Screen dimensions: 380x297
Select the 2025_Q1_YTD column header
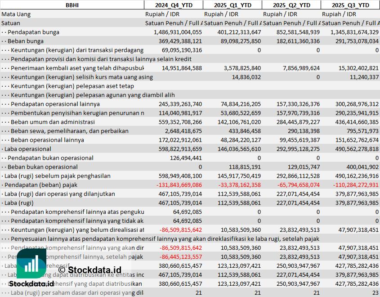point(232,5)
